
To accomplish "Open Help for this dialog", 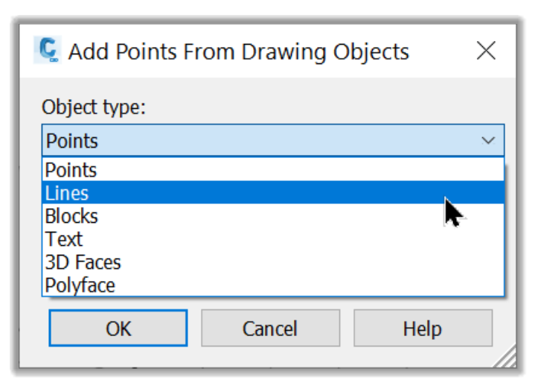I will pyautogui.click(x=423, y=328).
